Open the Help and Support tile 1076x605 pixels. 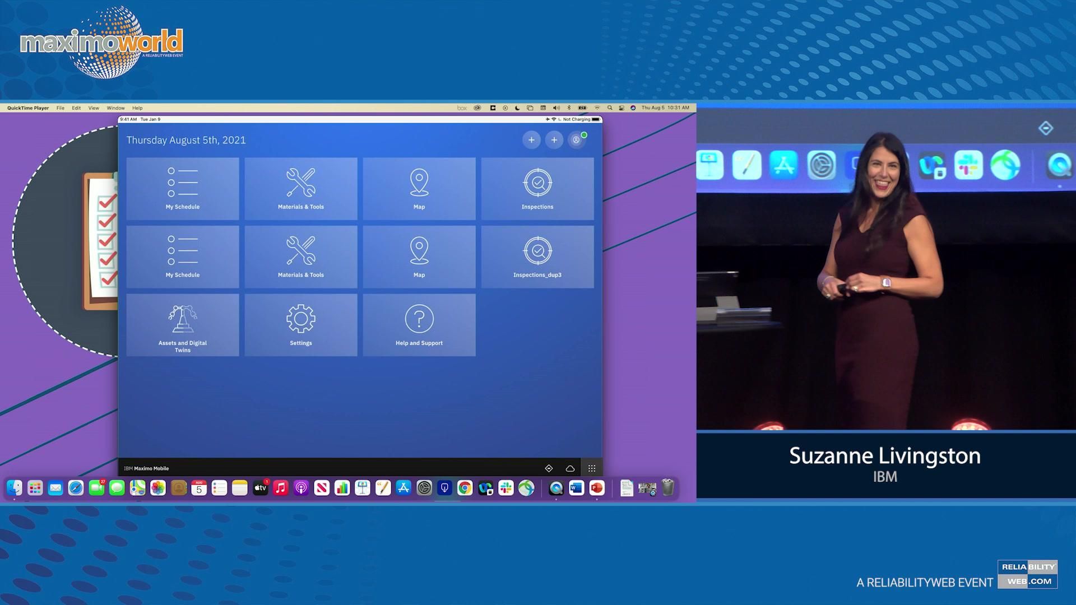point(419,325)
